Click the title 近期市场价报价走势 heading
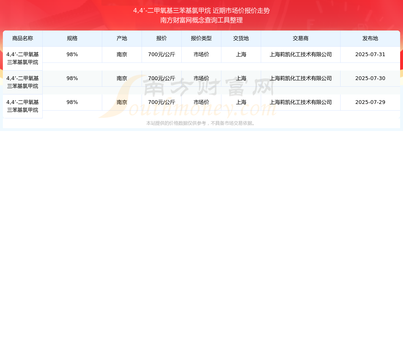403x347 pixels. pyautogui.click(x=201, y=11)
